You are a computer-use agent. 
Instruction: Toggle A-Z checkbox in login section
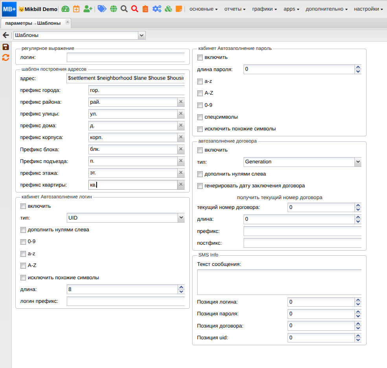coord(23,265)
